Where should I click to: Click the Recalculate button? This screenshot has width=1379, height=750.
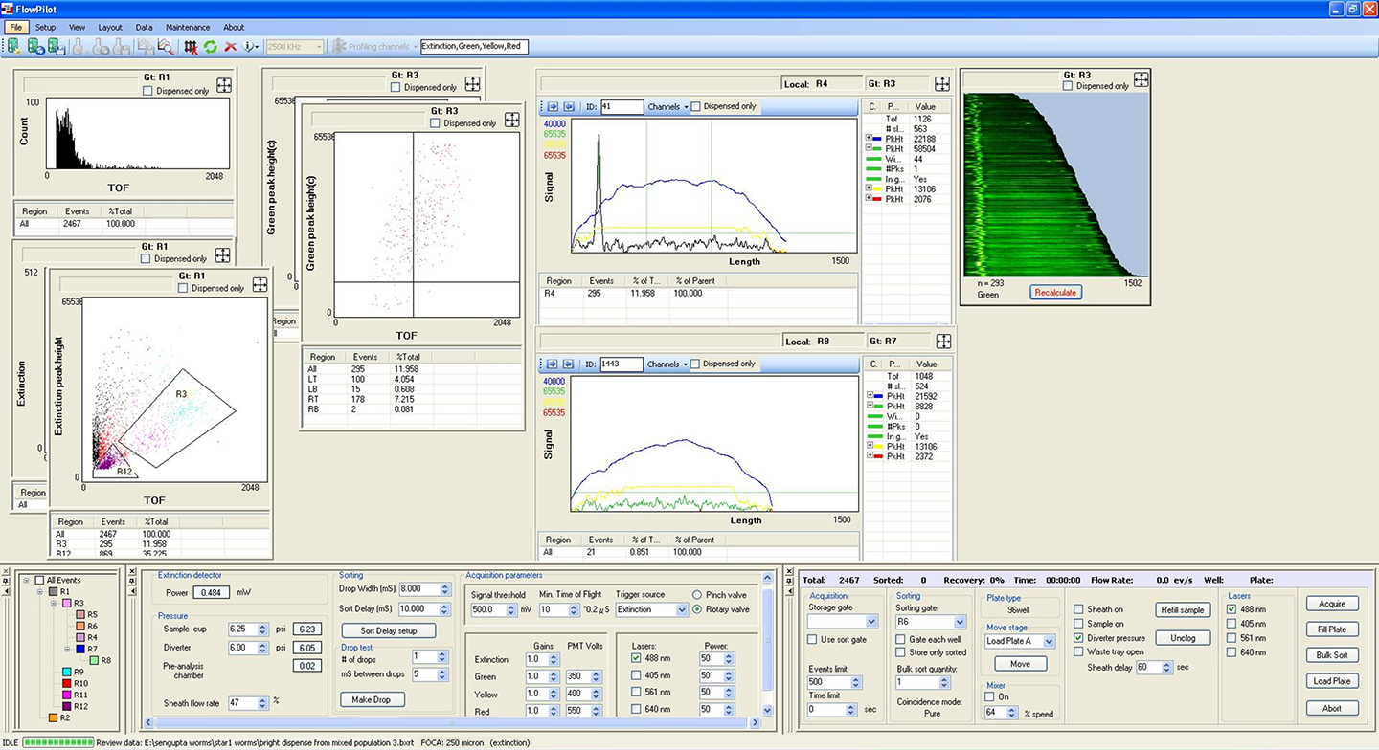click(x=1055, y=293)
